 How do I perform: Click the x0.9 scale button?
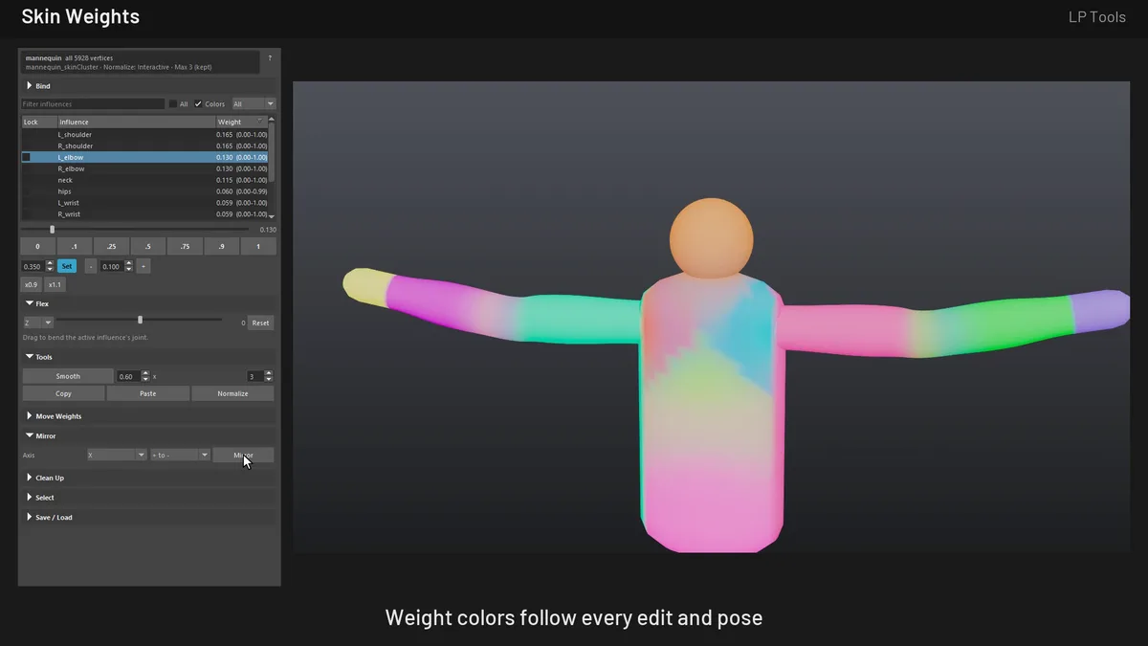pyautogui.click(x=32, y=285)
